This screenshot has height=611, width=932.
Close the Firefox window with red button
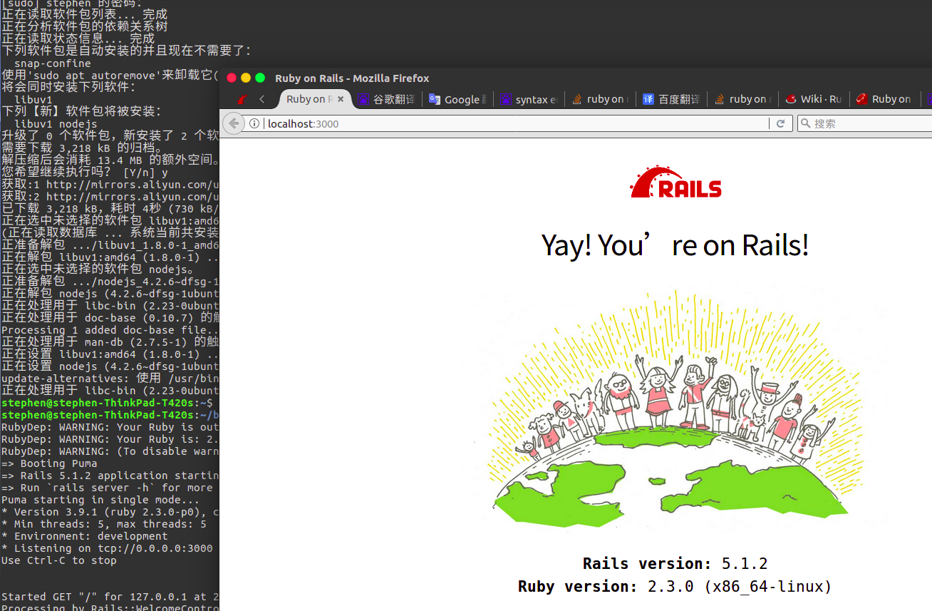(232, 78)
